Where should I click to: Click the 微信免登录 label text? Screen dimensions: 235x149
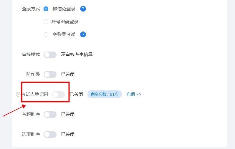pyautogui.click(x=64, y=9)
